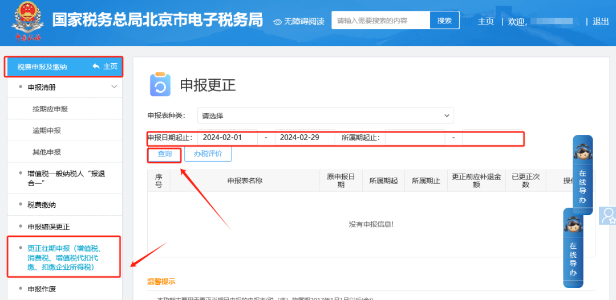Open the 申报表种类 dropdown
This screenshot has height=300, width=616.
(x=325, y=116)
